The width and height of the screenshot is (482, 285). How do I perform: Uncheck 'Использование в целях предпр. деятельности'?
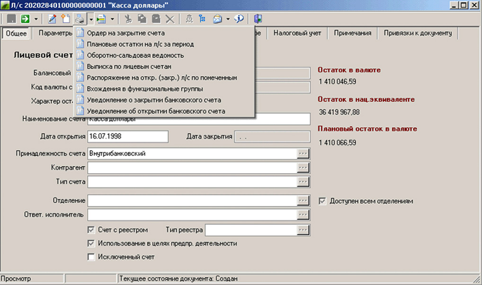[x=91, y=244]
